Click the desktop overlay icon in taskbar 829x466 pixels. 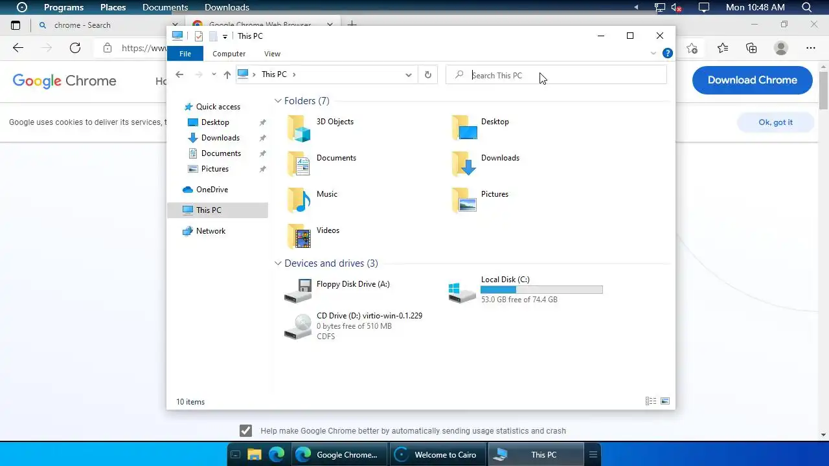click(x=235, y=454)
